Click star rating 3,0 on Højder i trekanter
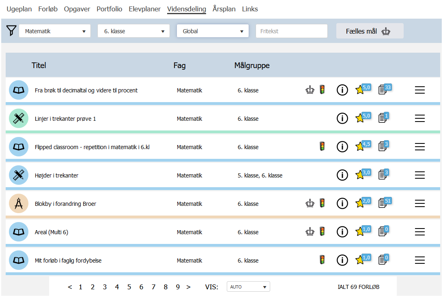The image size is (443, 297). point(363,174)
